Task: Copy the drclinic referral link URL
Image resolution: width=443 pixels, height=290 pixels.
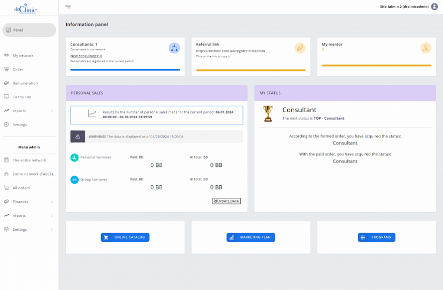Action: point(230,51)
